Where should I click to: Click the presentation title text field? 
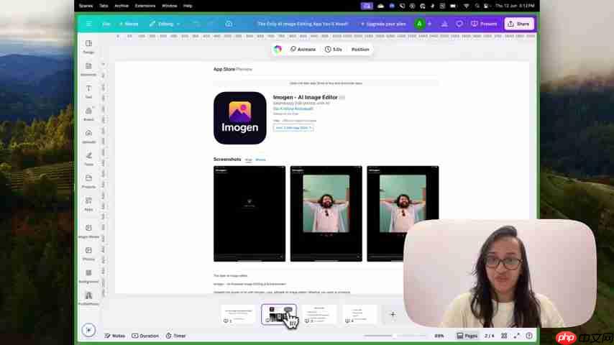tap(302, 24)
